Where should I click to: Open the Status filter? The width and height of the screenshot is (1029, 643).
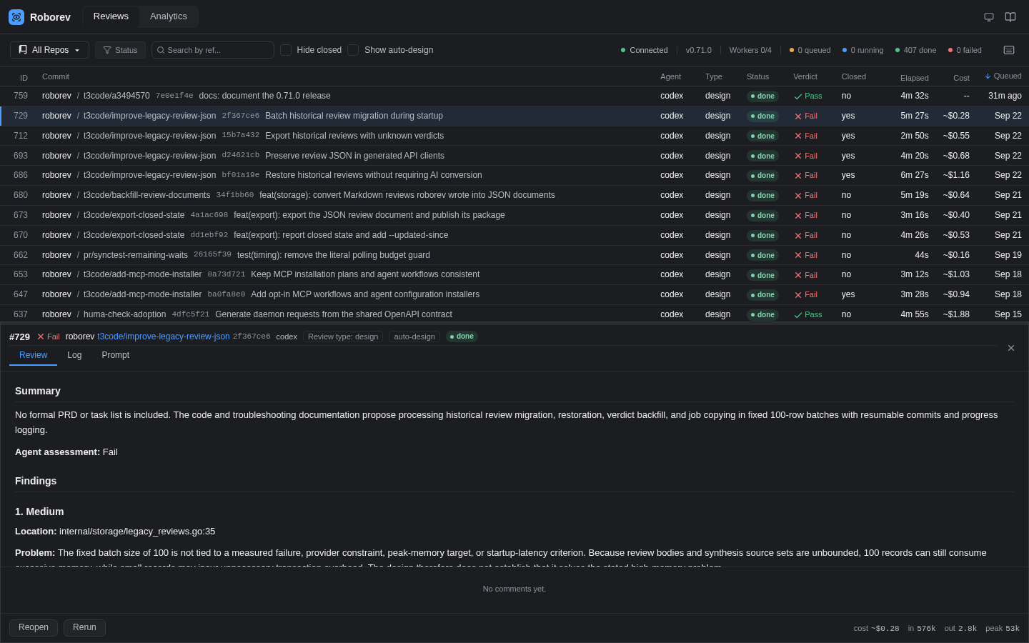click(120, 50)
